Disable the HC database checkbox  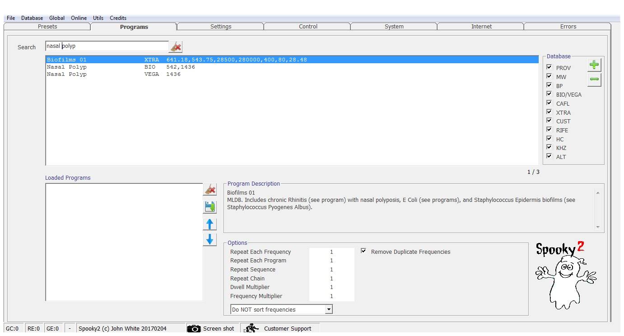[549, 139]
